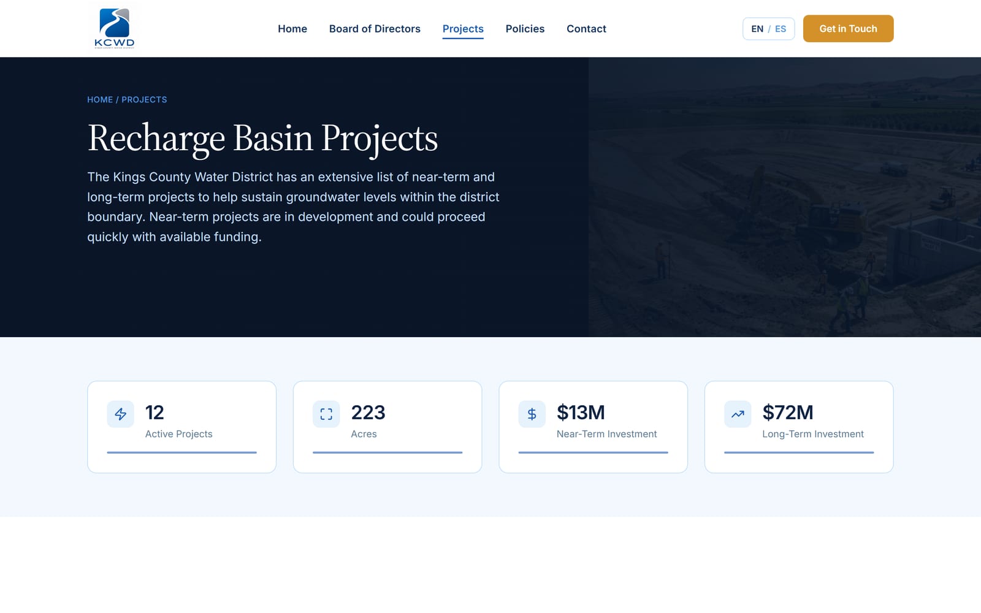Screen dimensions: 981x613
Task: Click the $72M value
Action: [788, 413]
